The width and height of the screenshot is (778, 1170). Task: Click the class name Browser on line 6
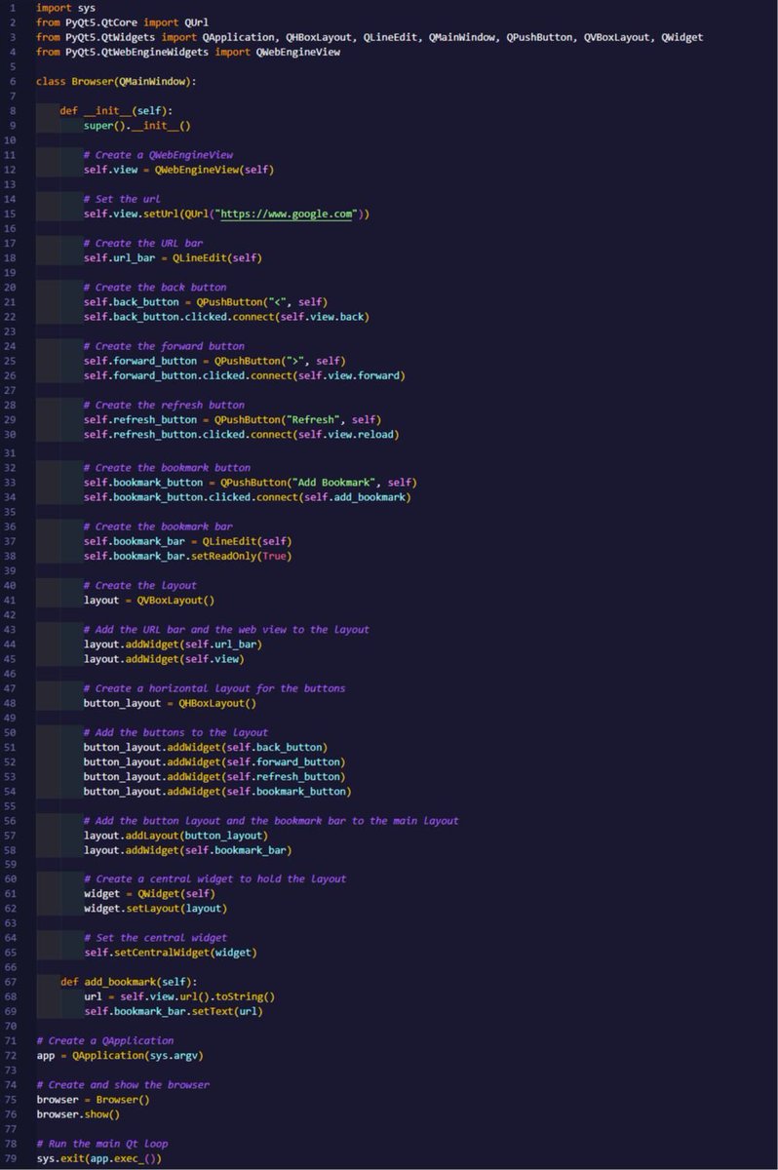pos(92,82)
